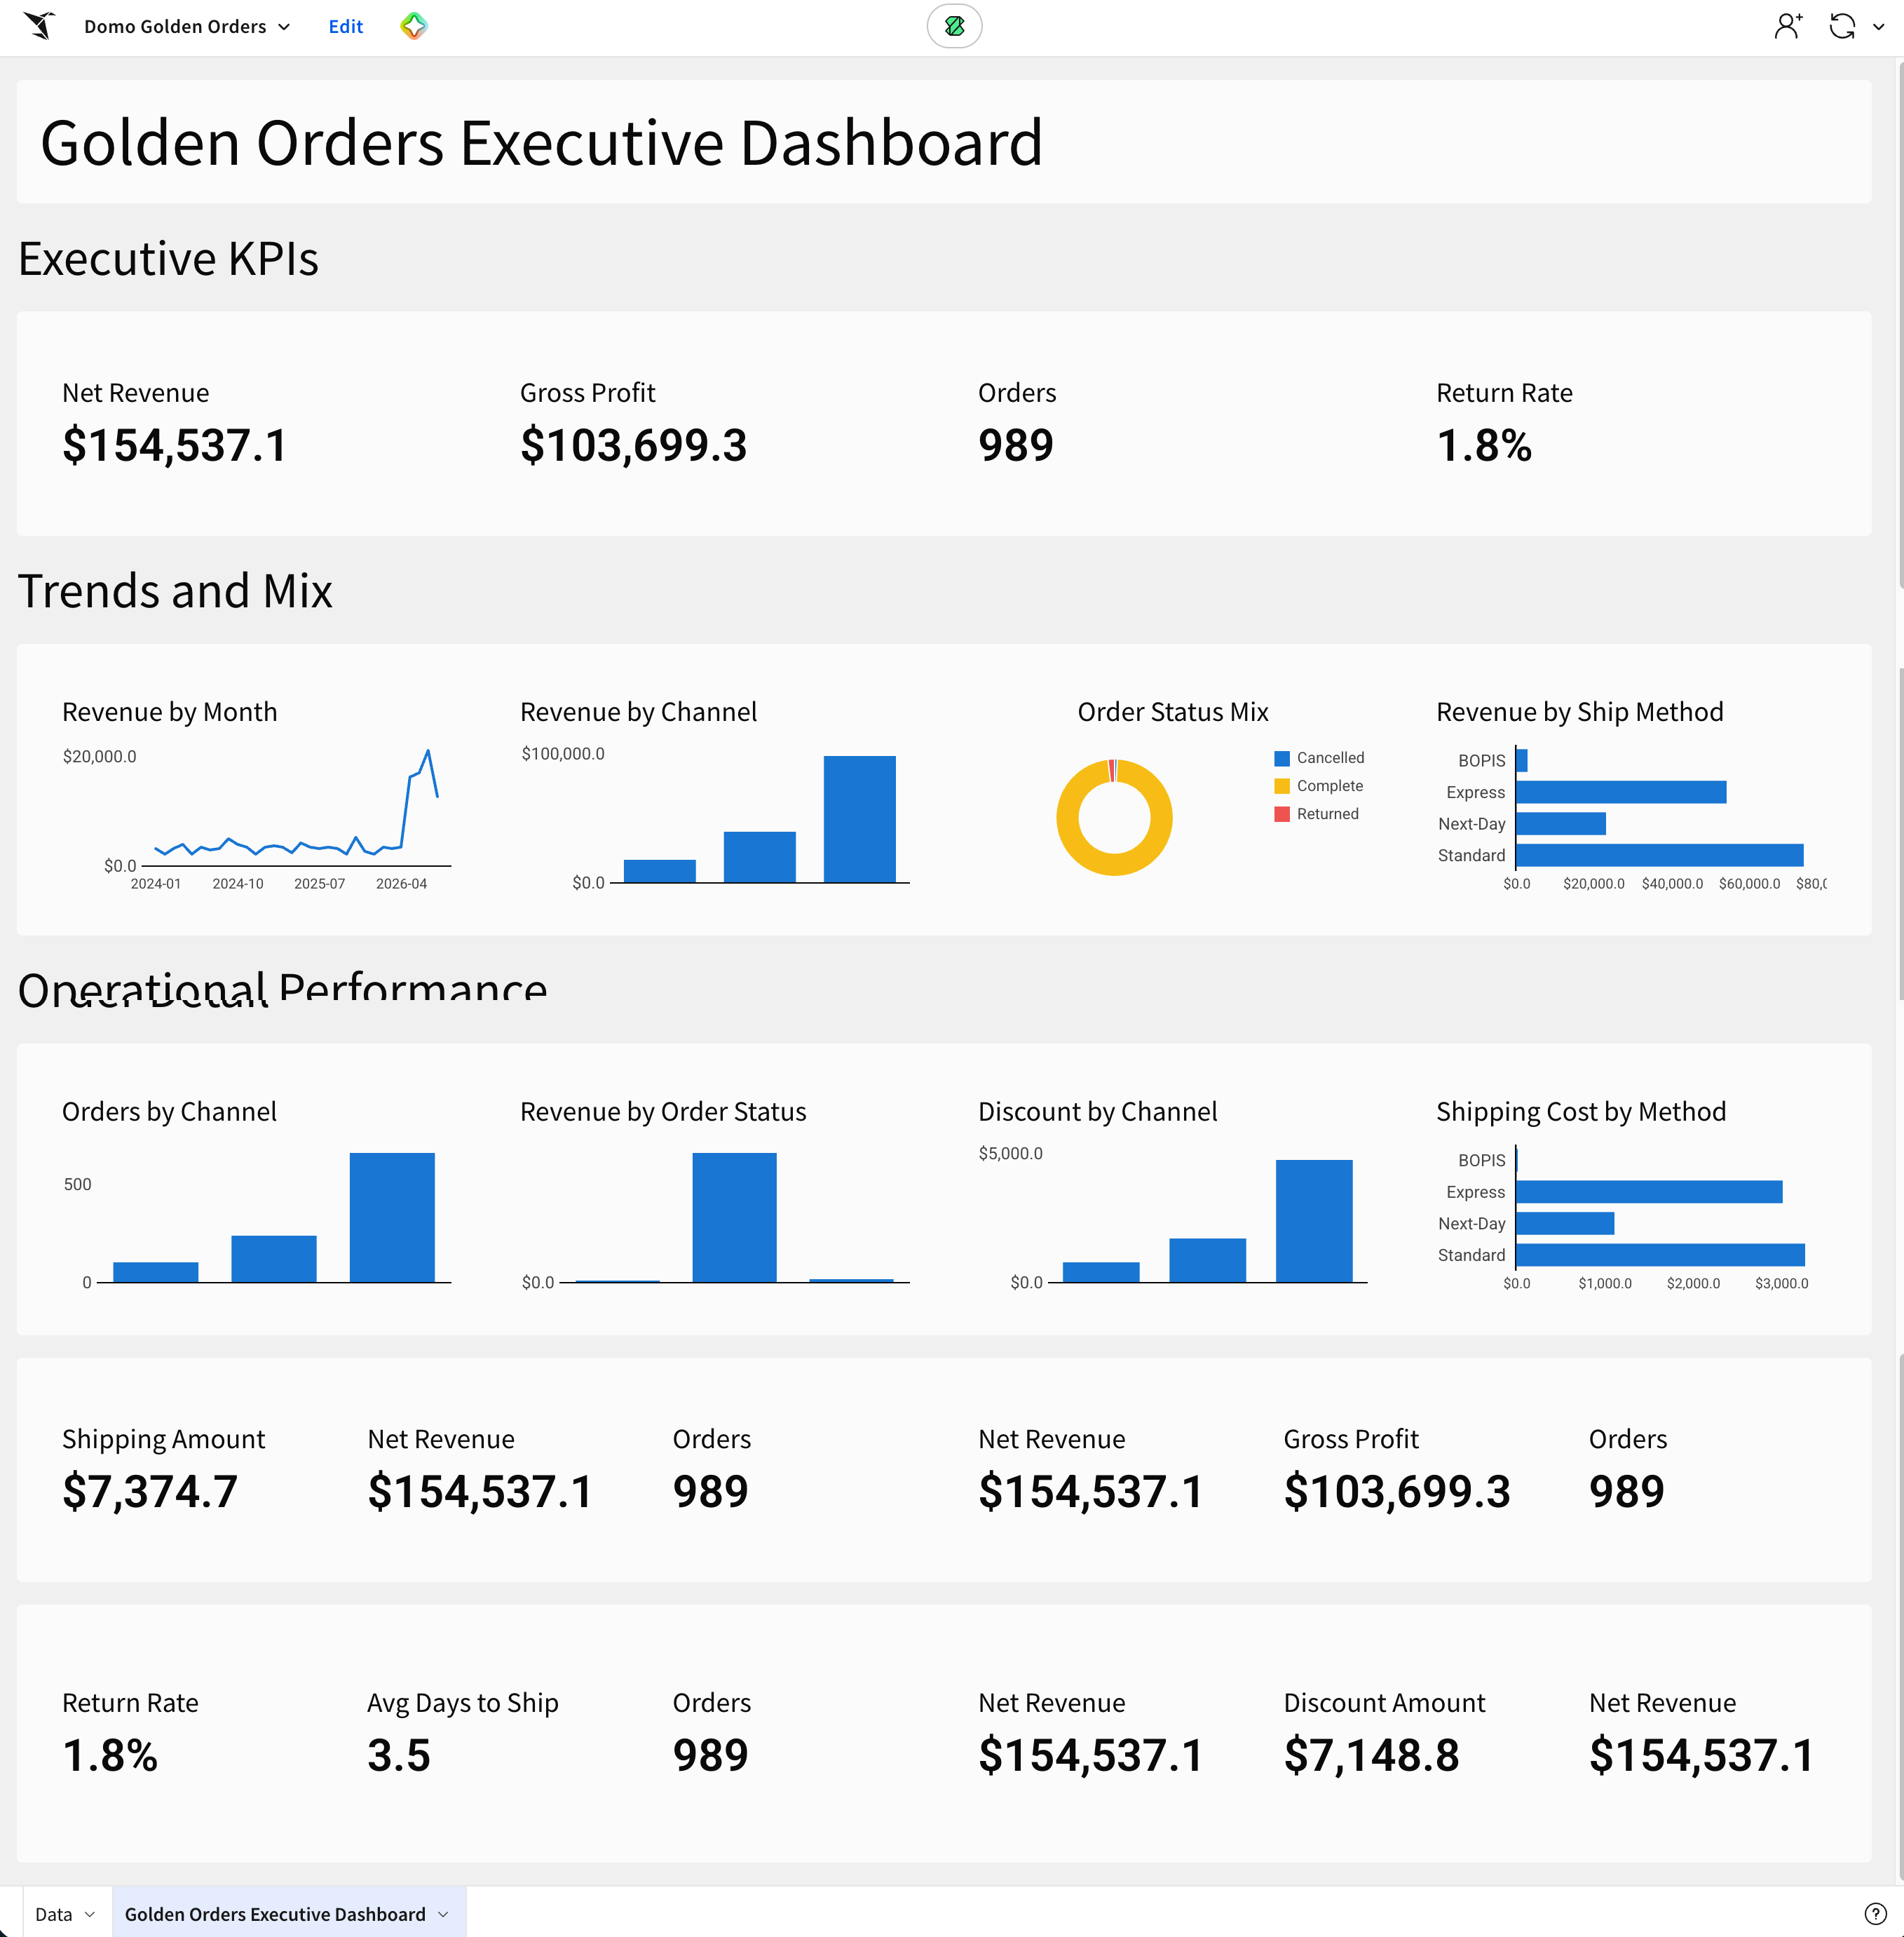Toggle the Returned legend entry
The width and height of the screenshot is (1904, 1937).
[x=1316, y=814]
